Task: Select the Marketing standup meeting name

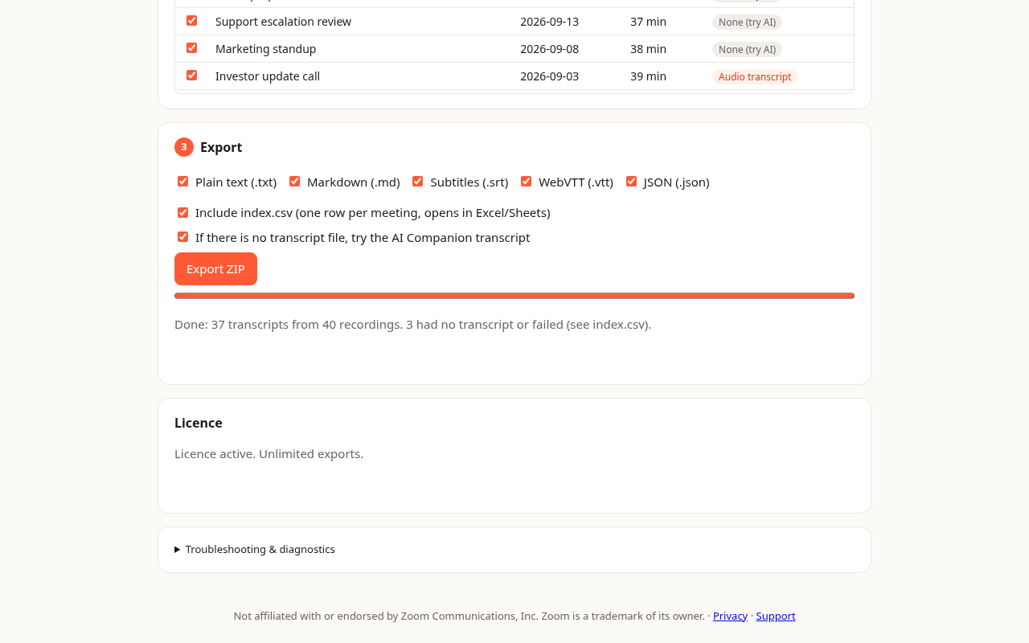Action: pos(265,49)
